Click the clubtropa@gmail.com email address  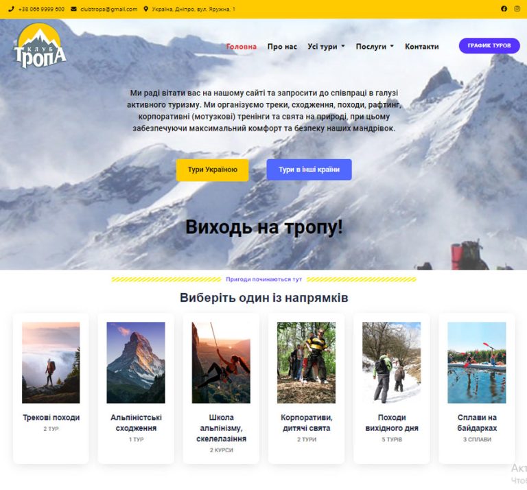108,10
